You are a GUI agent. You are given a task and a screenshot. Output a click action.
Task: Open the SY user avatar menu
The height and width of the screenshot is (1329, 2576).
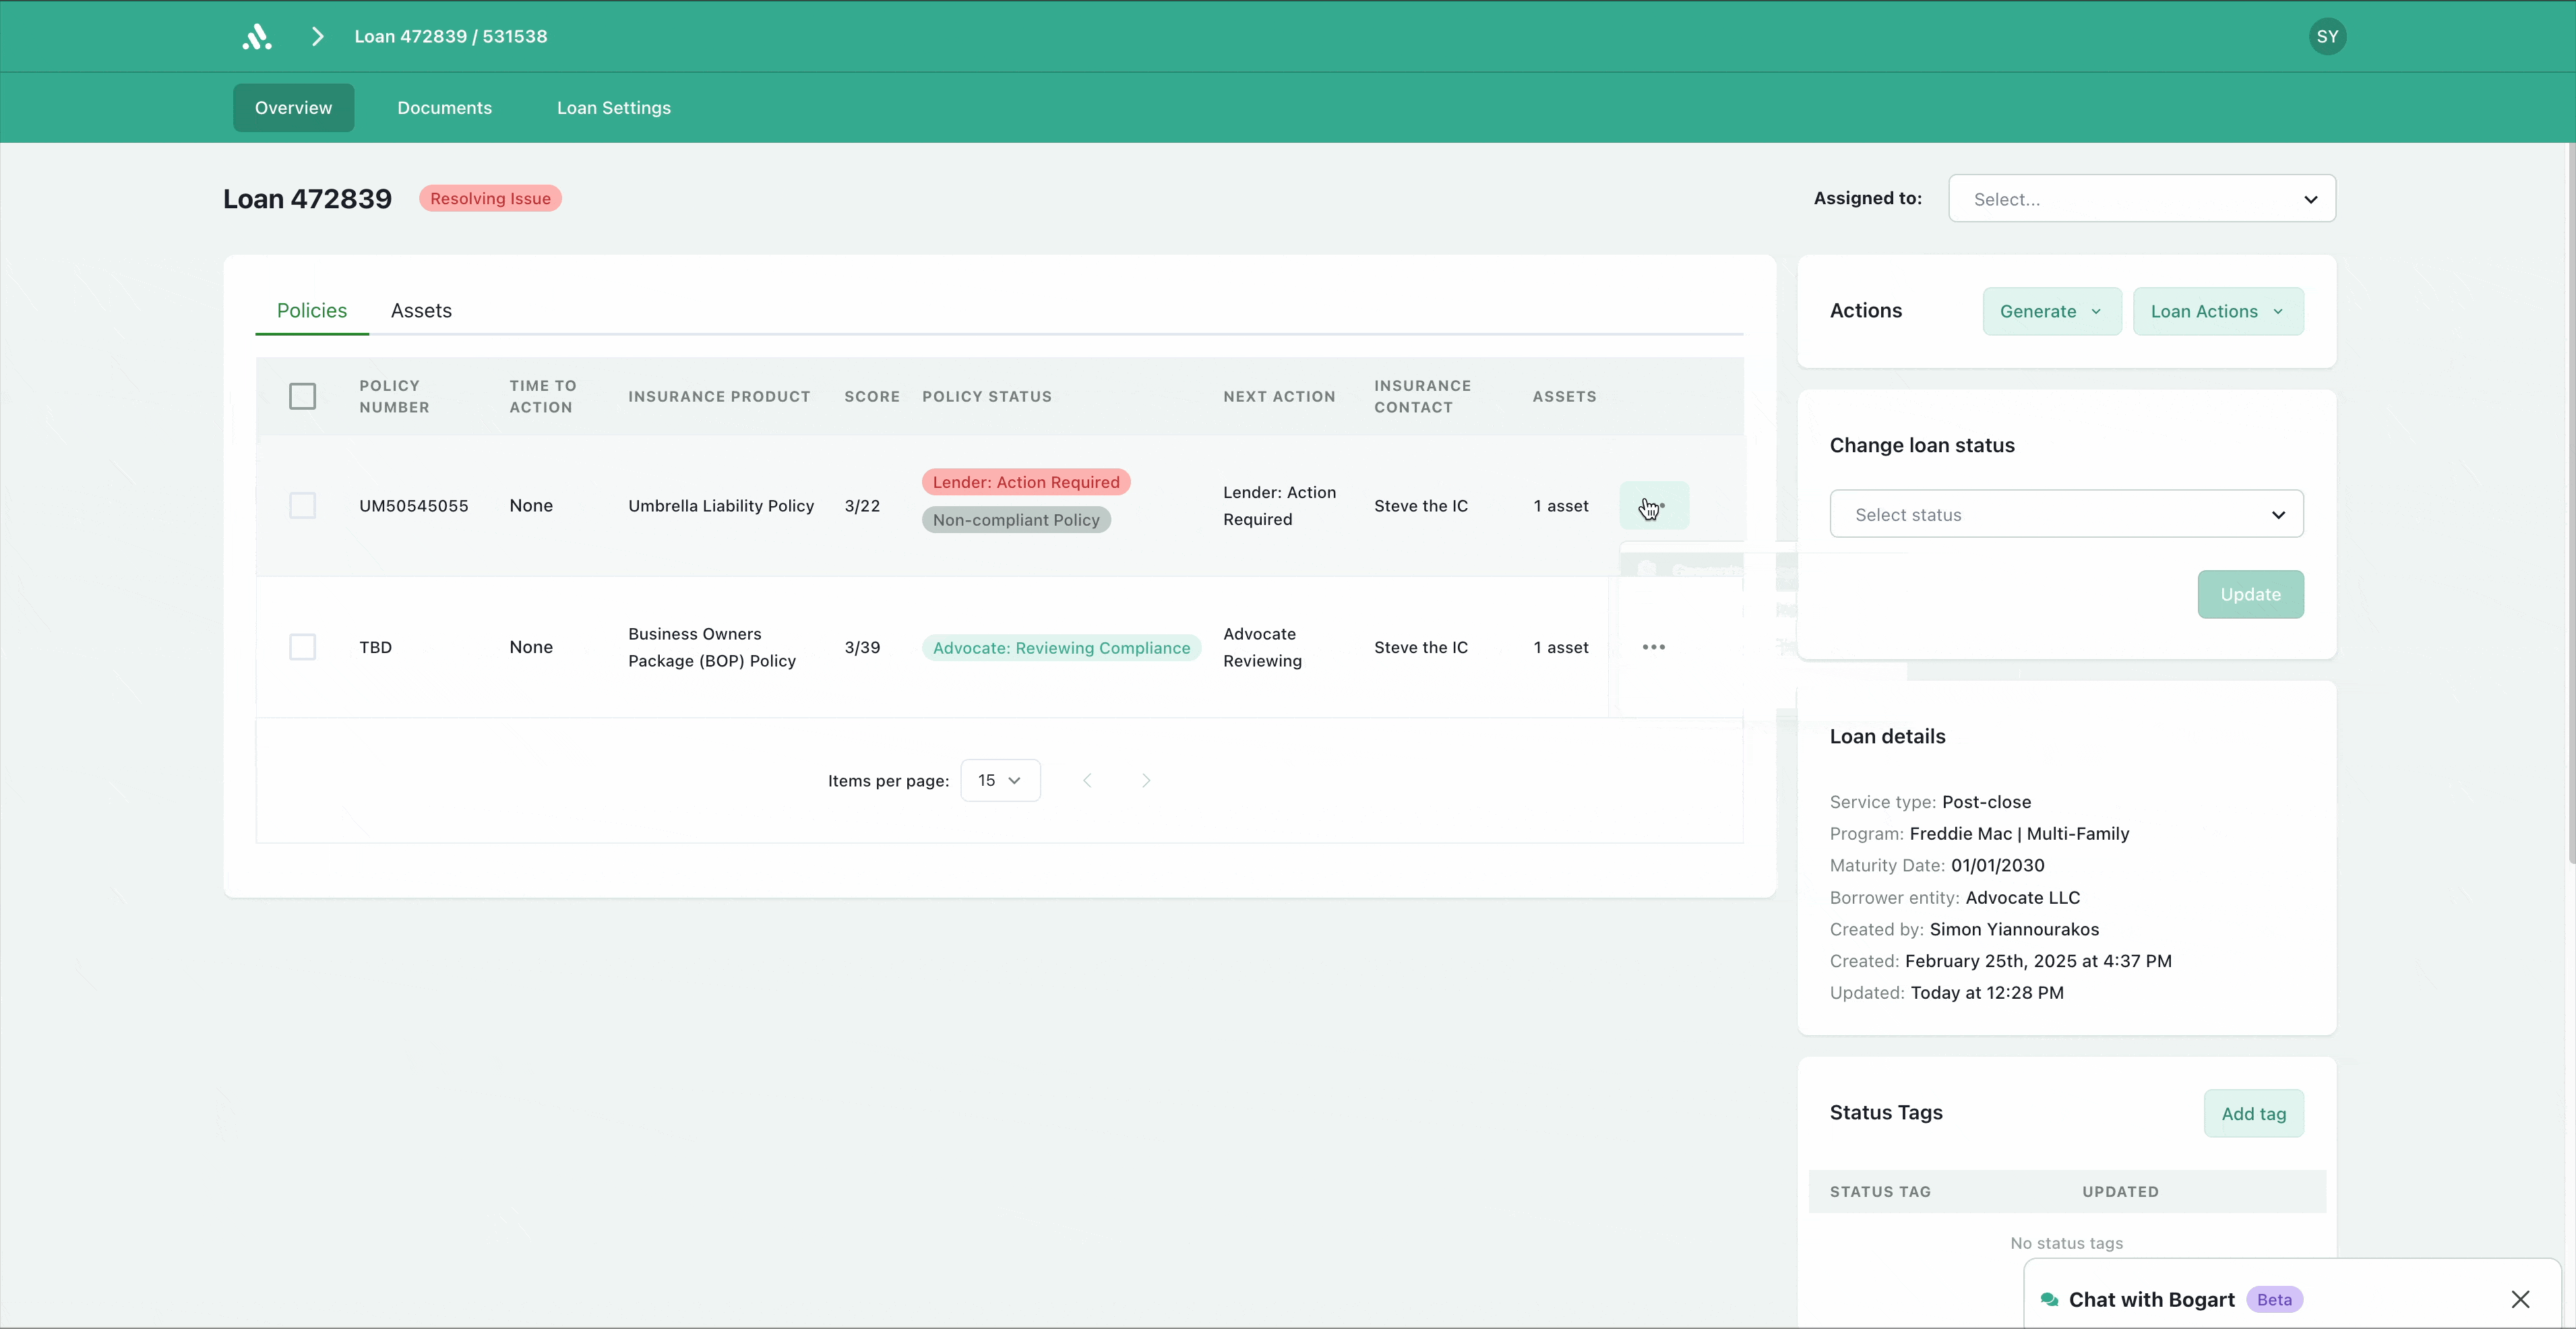click(2327, 37)
